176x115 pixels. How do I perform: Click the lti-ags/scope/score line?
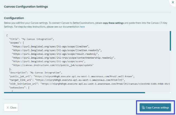[x=49, y=61]
